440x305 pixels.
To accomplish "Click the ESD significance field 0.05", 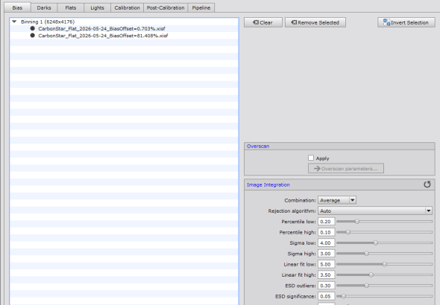I will point(327,296).
